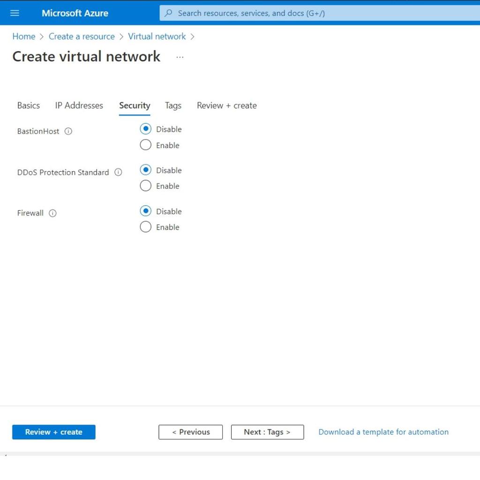Image resolution: width=480 pixels, height=480 pixels.
Task: Go back with the Previous button
Action: point(191,432)
